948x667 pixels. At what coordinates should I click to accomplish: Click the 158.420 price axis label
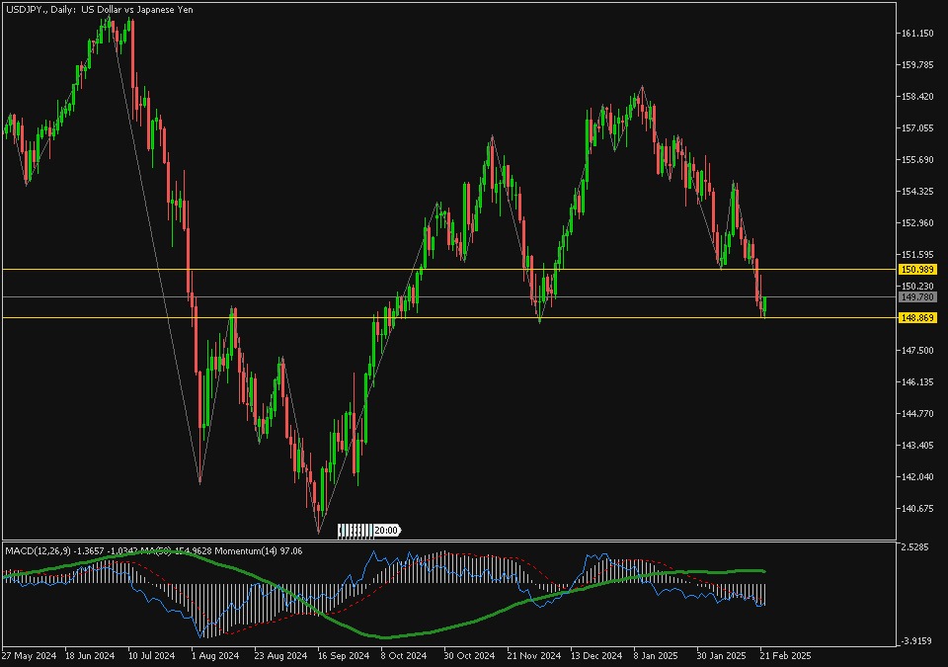pos(917,96)
